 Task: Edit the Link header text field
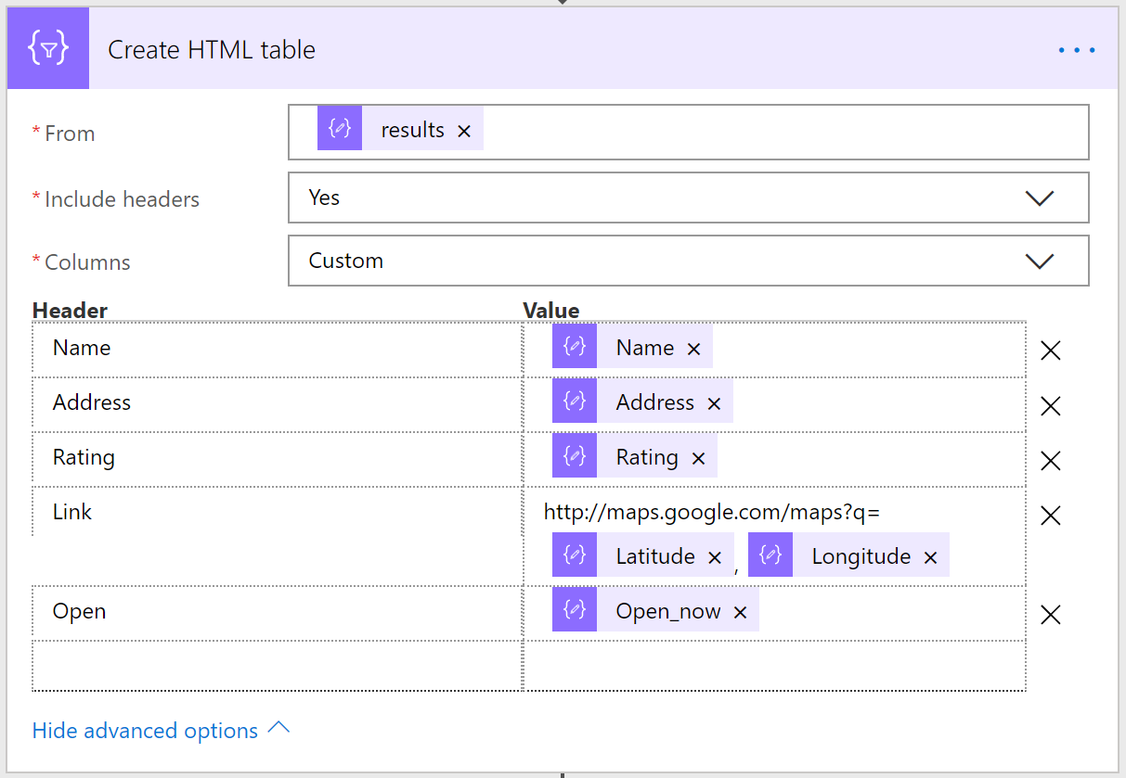pyautogui.click(x=277, y=512)
